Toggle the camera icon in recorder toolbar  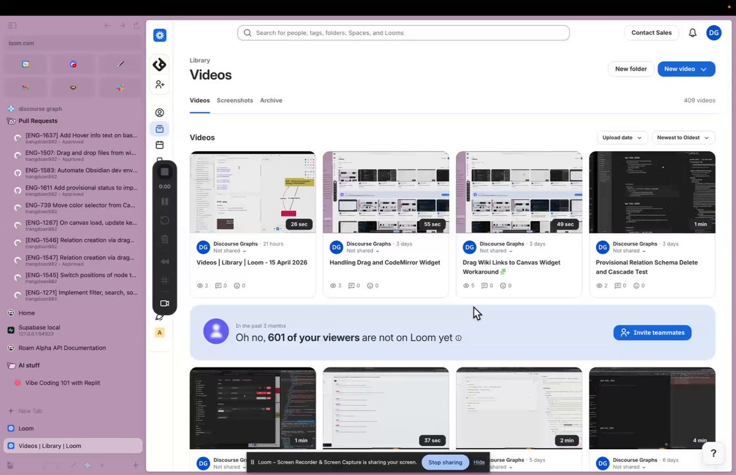(x=165, y=303)
